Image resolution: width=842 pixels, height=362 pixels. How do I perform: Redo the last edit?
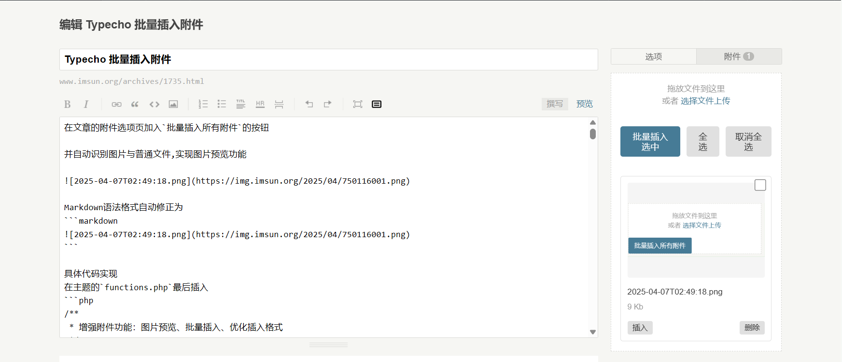click(328, 104)
